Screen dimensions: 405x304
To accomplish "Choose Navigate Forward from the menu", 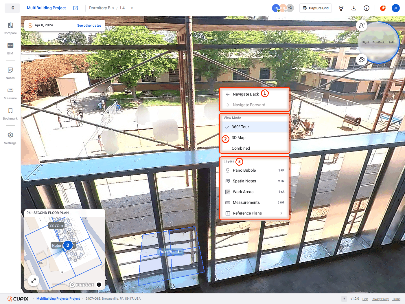I will 255,105.
